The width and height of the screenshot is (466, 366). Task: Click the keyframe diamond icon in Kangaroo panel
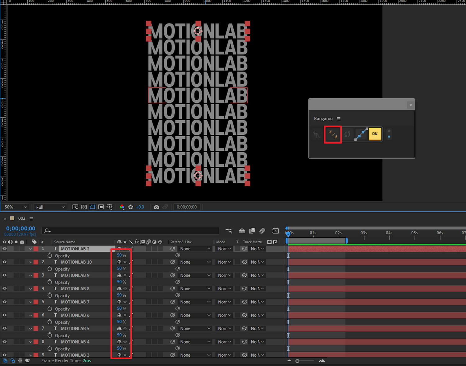[389, 131]
